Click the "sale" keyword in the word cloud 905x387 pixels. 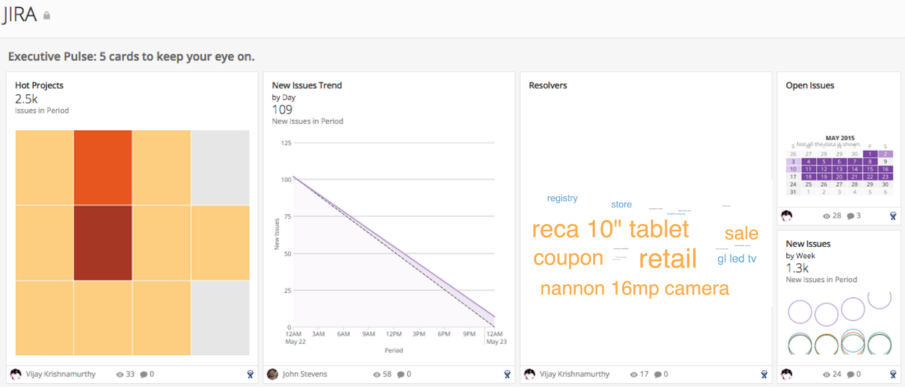pos(741,233)
